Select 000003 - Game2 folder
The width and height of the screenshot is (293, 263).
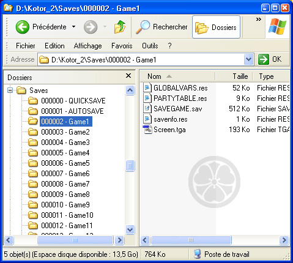click(x=65, y=132)
